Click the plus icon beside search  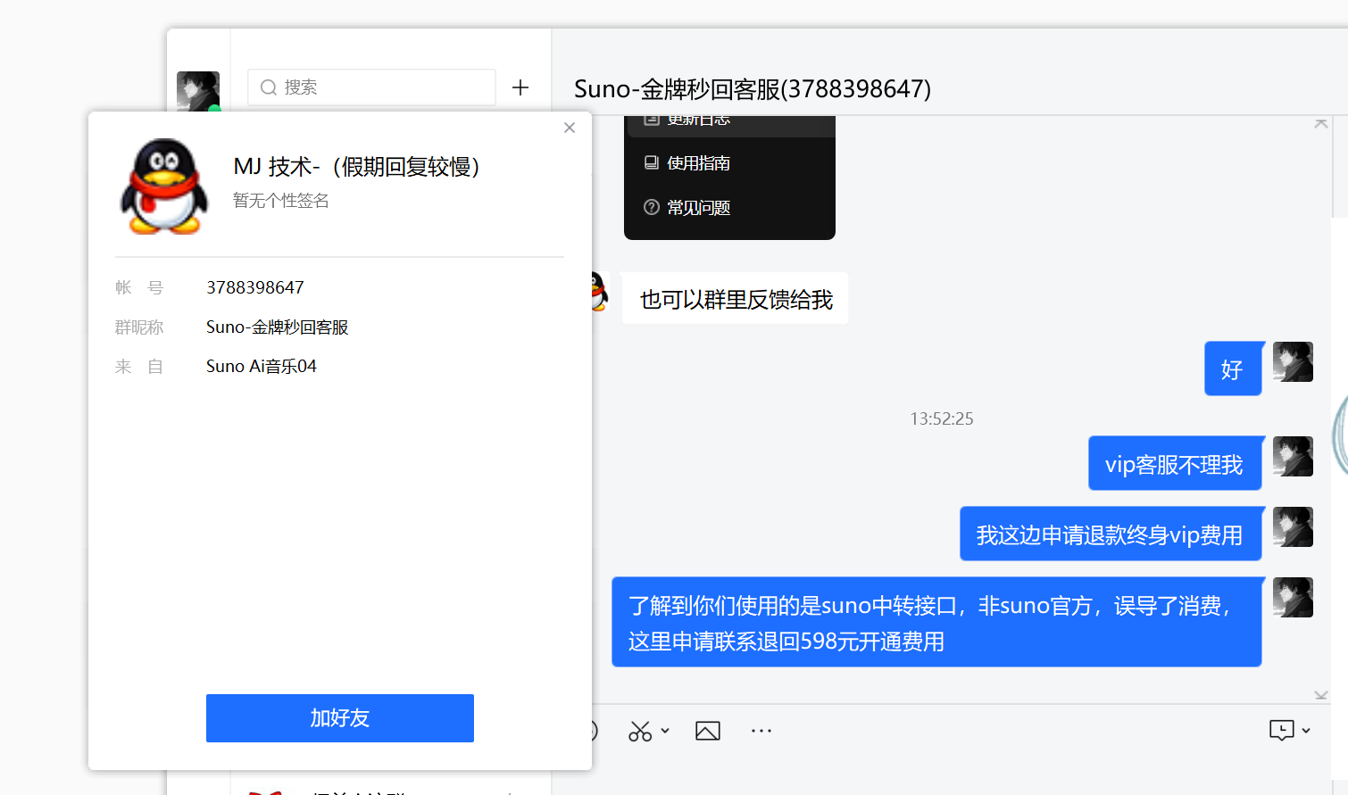(x=520, y=87)
